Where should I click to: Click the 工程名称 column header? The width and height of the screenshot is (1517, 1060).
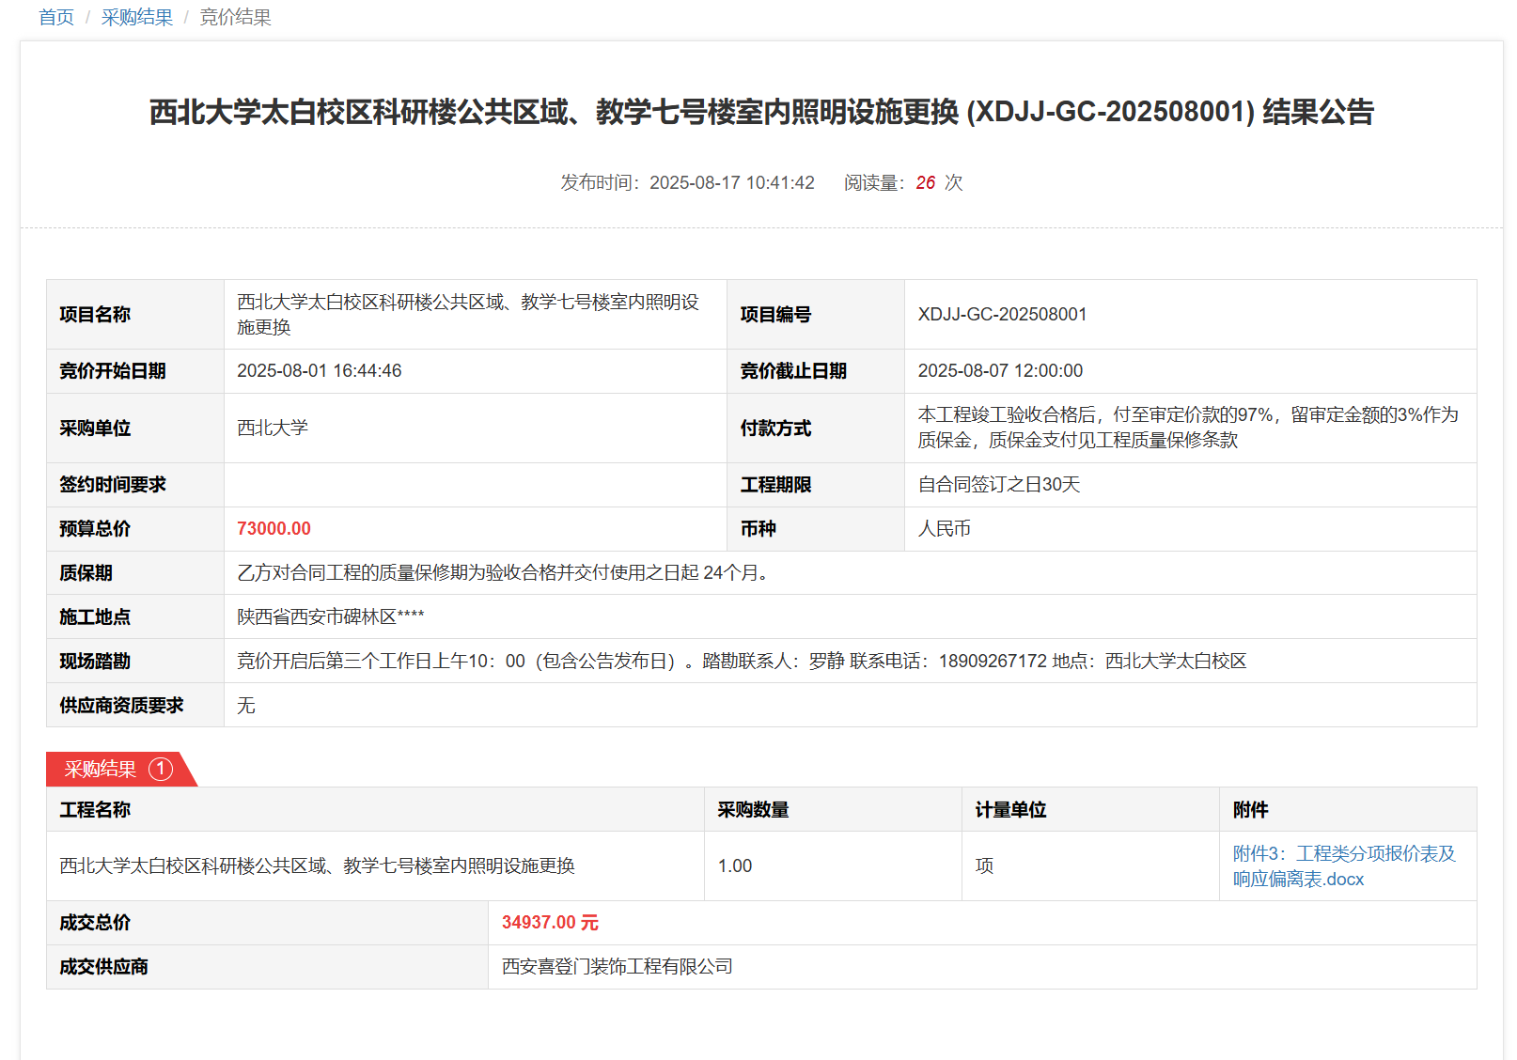click(x=95, y=810)
